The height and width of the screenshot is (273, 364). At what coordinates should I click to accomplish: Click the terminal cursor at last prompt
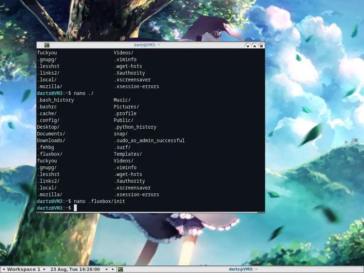(x=75, y=208)
